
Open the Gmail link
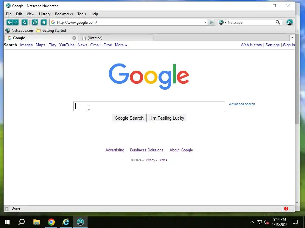point(95,45)
